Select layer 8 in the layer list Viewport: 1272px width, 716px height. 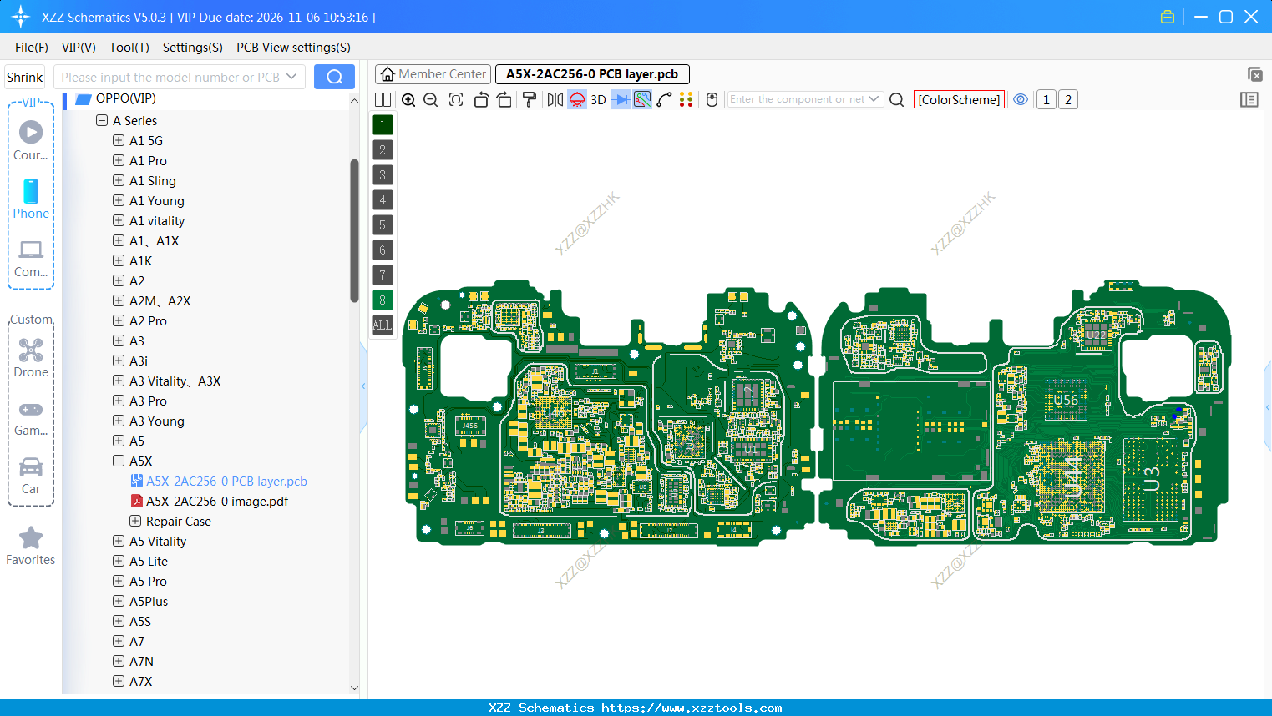click(382, 300)
